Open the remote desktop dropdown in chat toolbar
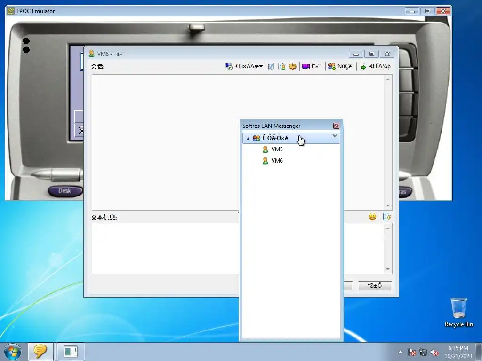Image resolution: width=482 pixels, height=361 pixels. coord(244,66)
